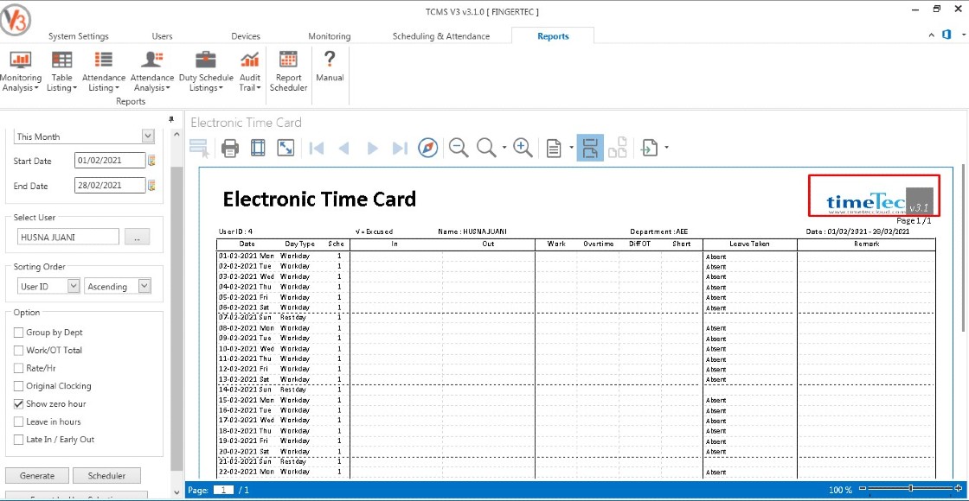Uncheck the Show zero hour option
Image resolution: width=969 pixels, height=501 pixels.
18,404
